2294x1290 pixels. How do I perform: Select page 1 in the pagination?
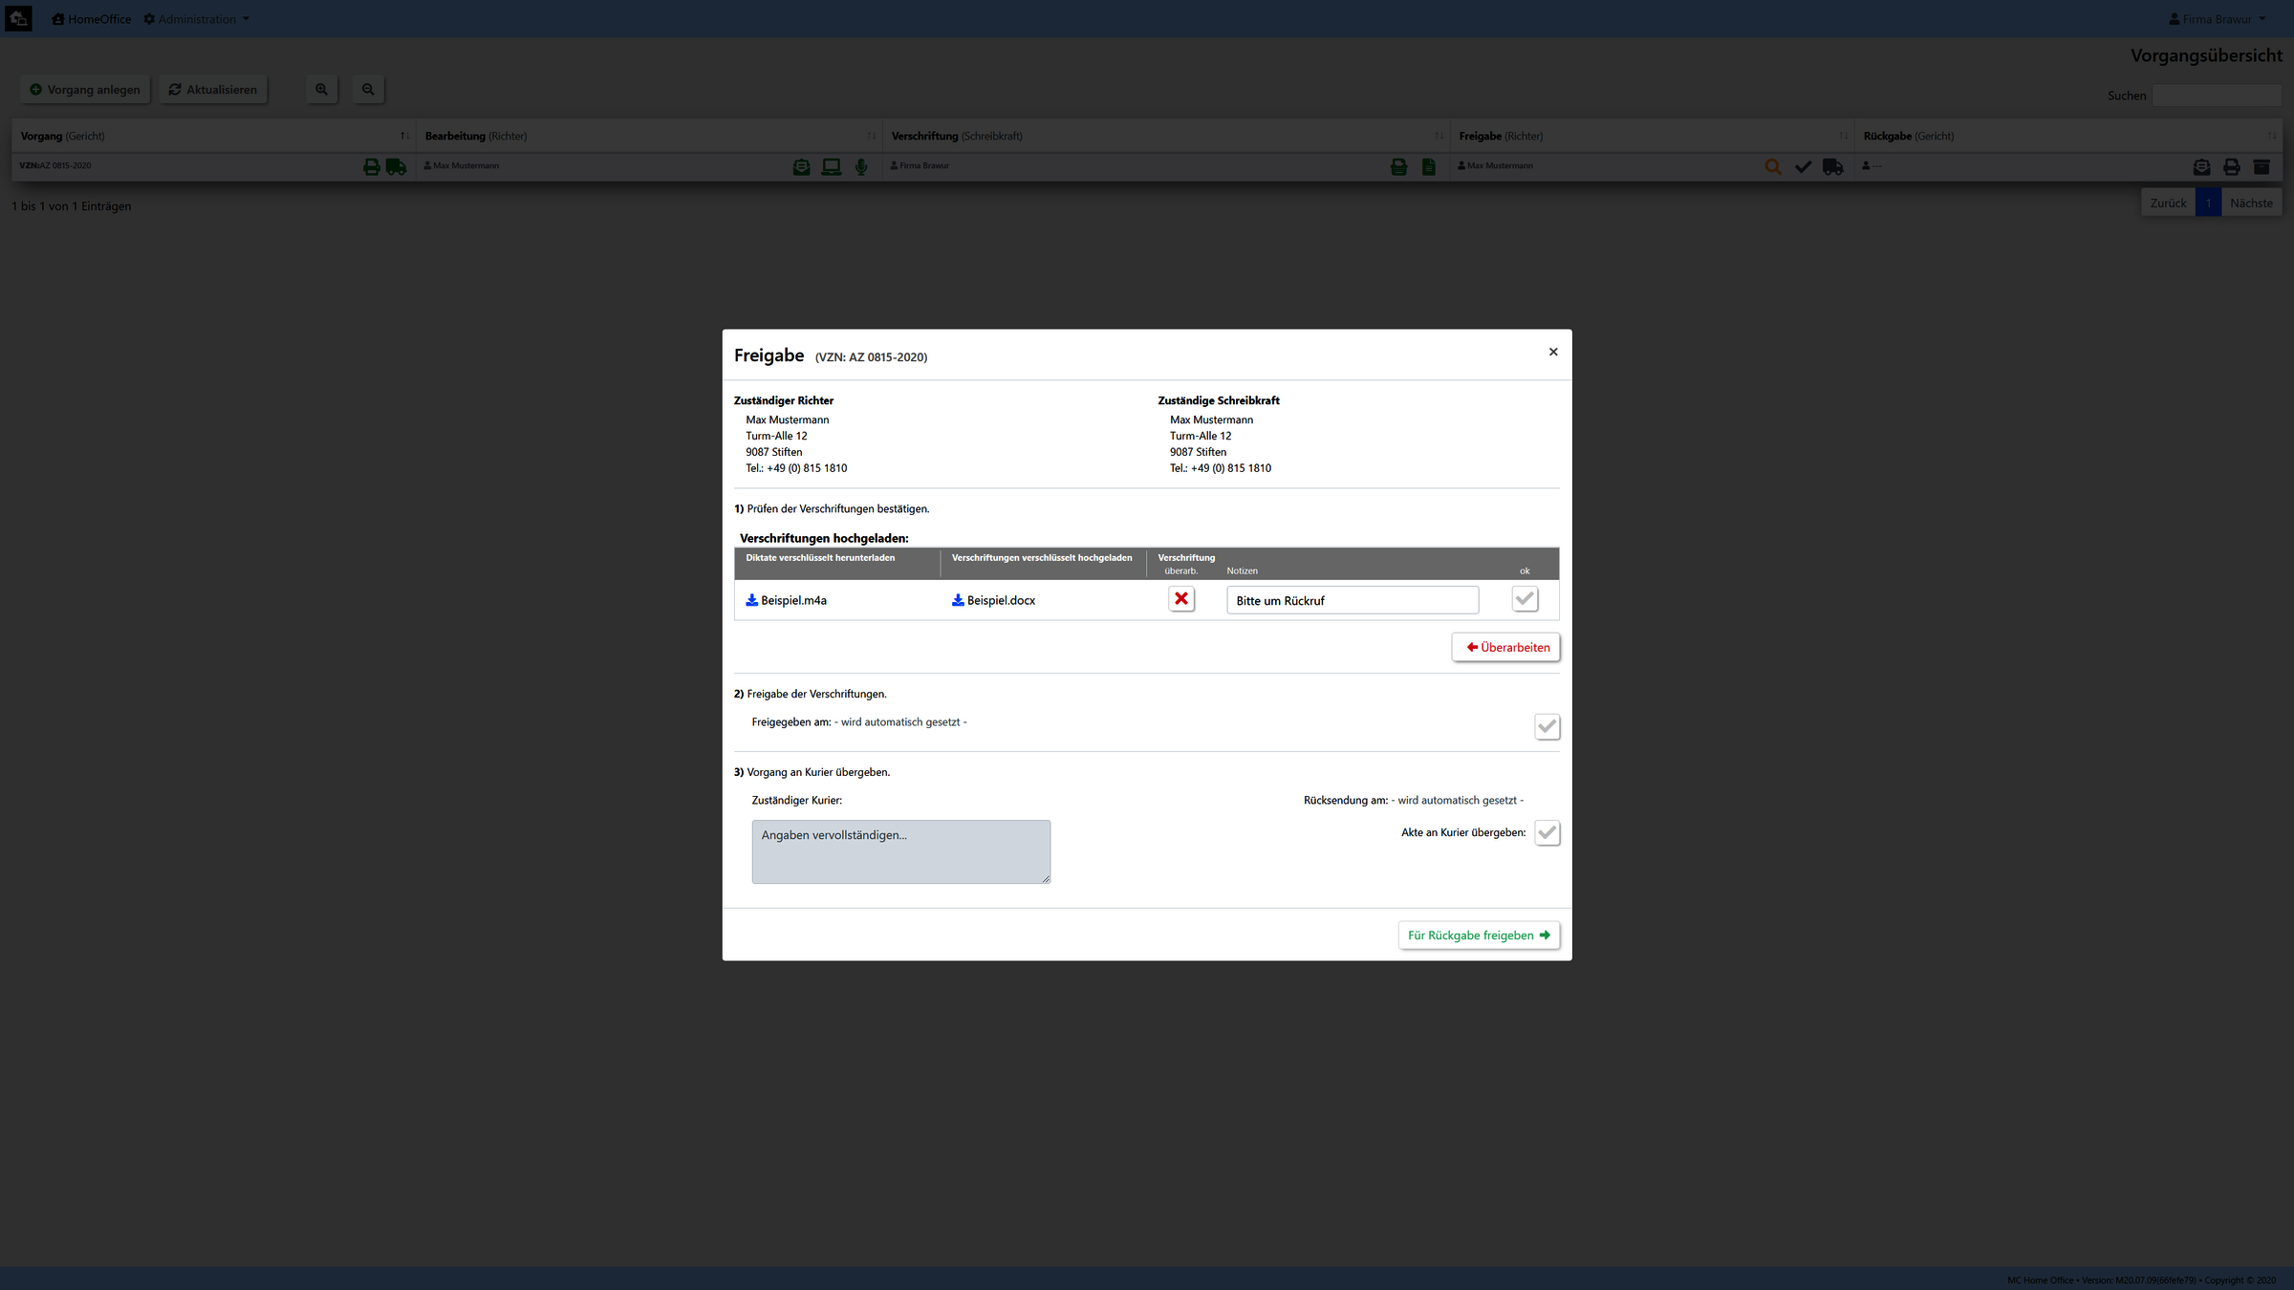(2208, 203)
